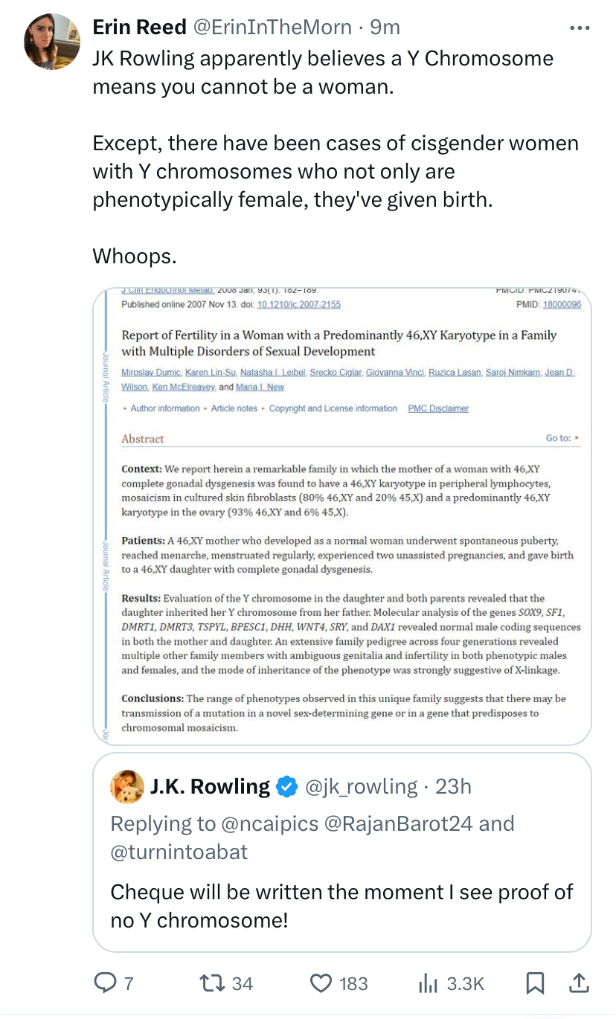Open the three-dot more options menu
The height and width of the screenshot is (1019, 616).
click(x=579, y=28)
